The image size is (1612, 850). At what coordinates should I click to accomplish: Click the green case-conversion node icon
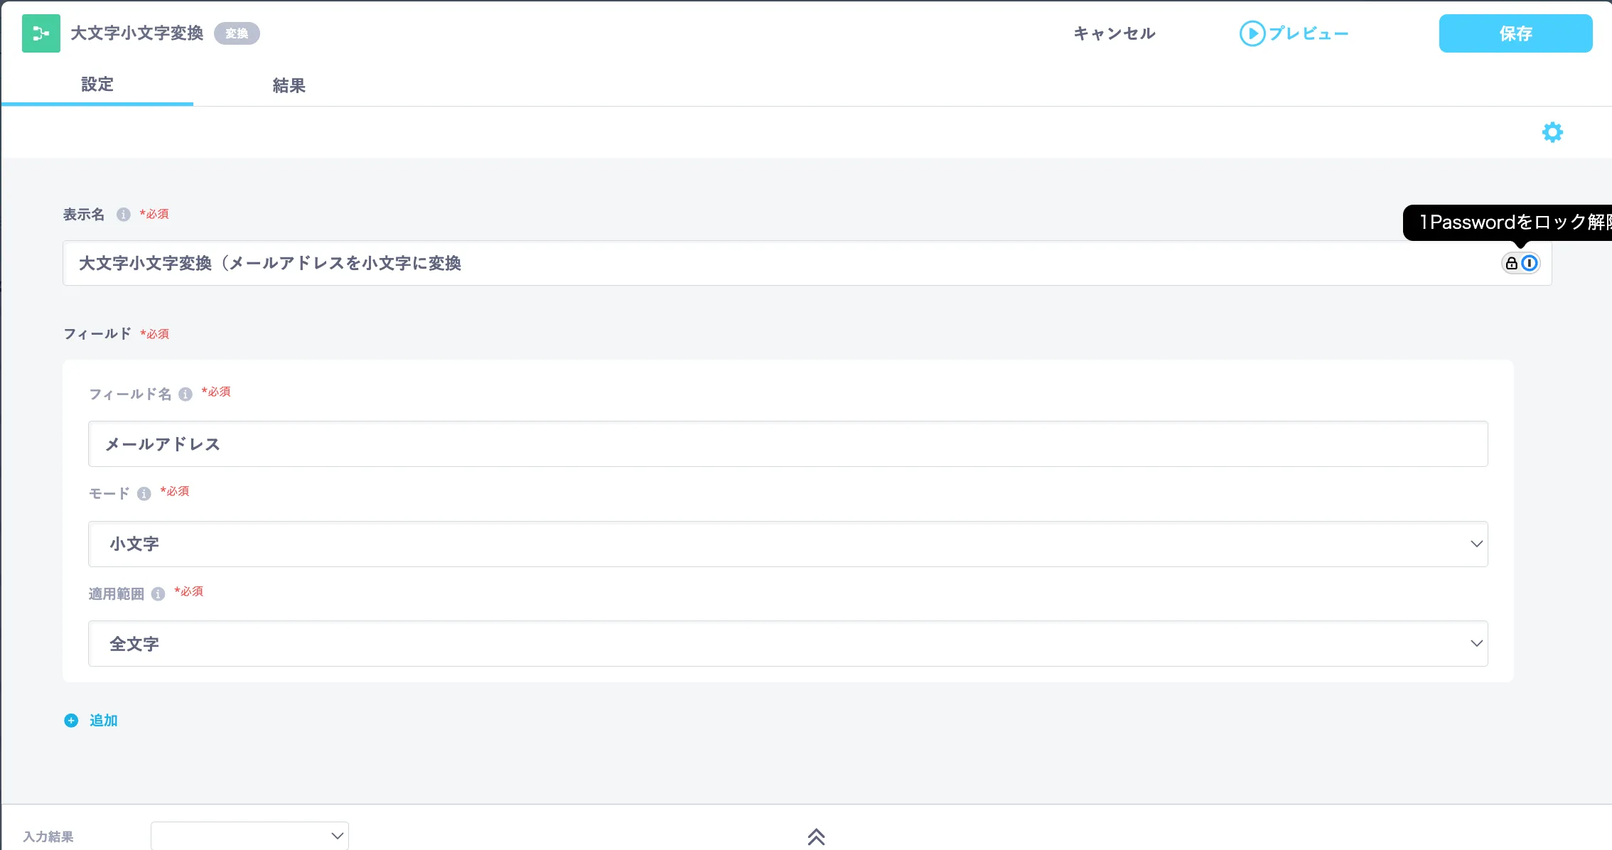click(41, 33)
